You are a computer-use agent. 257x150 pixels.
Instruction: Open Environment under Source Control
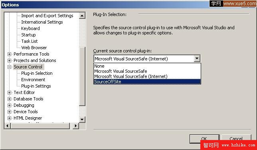pos(33,80)
